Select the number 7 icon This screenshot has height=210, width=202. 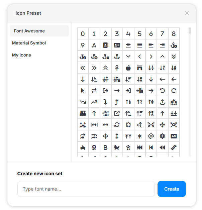click(x=162, y=34)
